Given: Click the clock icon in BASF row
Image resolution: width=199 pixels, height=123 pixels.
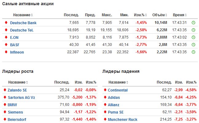Looking at the screenshot, I should 193,45.
